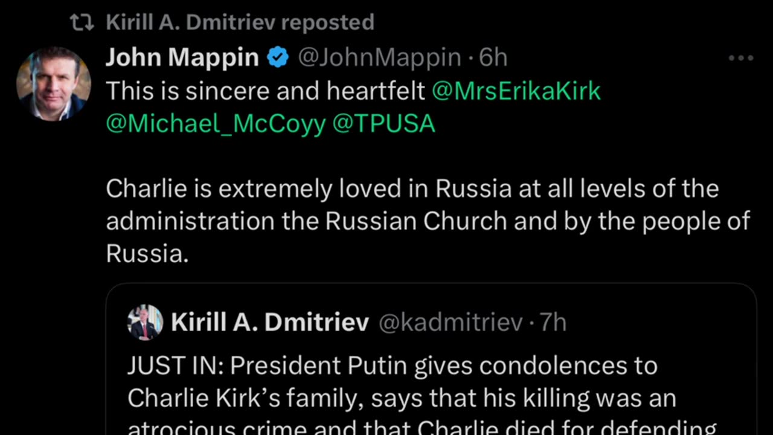Viewport: 773px width, 435px height.
Task: Open the @kadmitriev handle
Action: pos(450,322)
